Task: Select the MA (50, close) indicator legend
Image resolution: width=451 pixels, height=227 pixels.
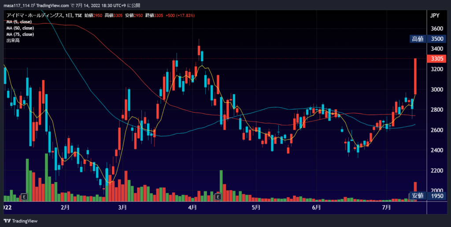Action: pyautogui.click(x=20, y=28)
